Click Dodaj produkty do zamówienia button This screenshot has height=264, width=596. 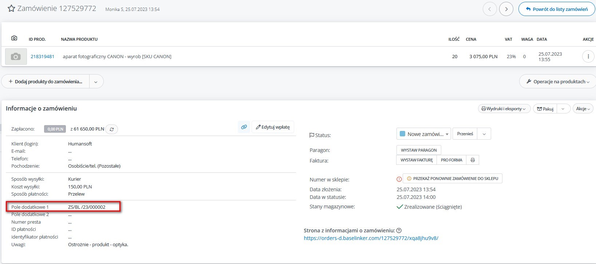pos(46,81)
